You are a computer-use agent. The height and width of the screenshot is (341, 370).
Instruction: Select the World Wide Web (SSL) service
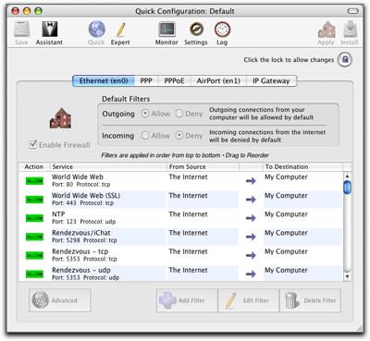pos(108,200)
